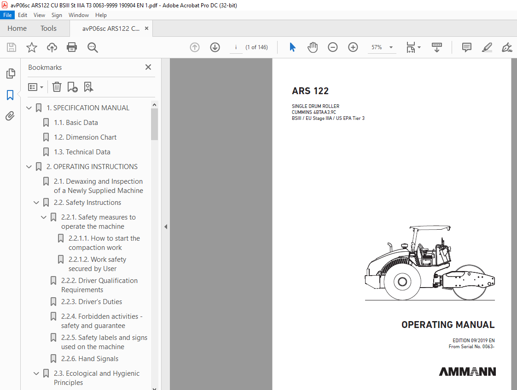This screenshot has height=390, width=517.
Task: Add a comment with speech bubble icon
Action: (x=466, y=47)
